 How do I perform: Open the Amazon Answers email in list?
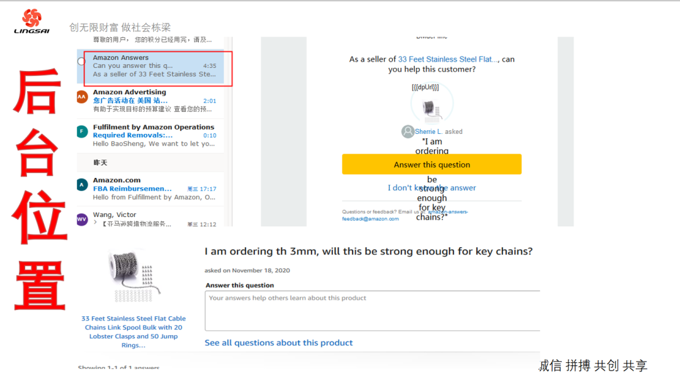[x=154, y=66]
